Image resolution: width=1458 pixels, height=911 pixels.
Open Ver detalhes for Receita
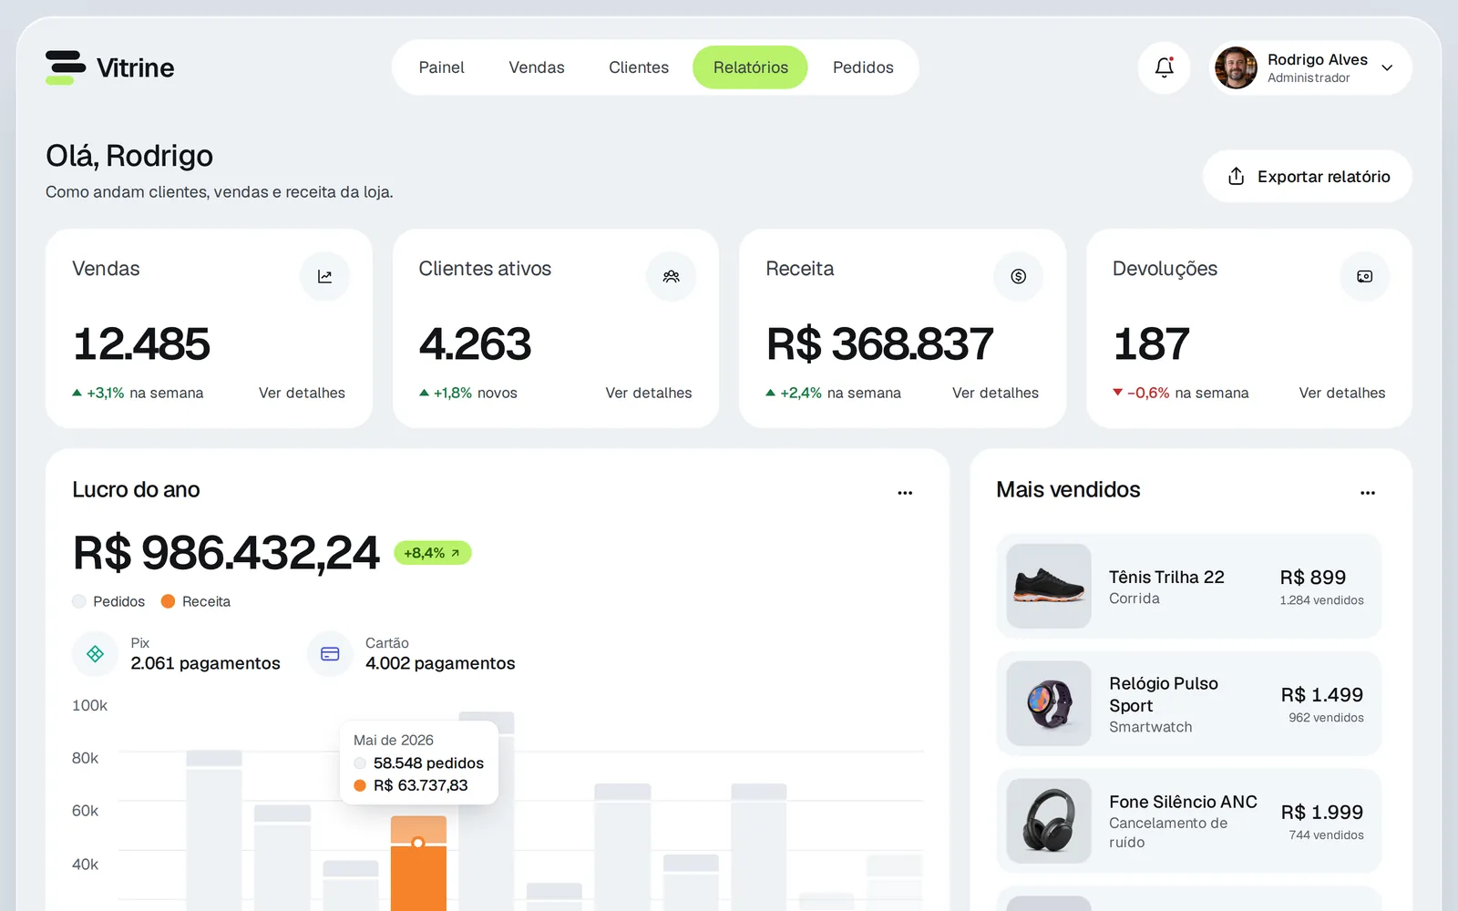(995, 393)
